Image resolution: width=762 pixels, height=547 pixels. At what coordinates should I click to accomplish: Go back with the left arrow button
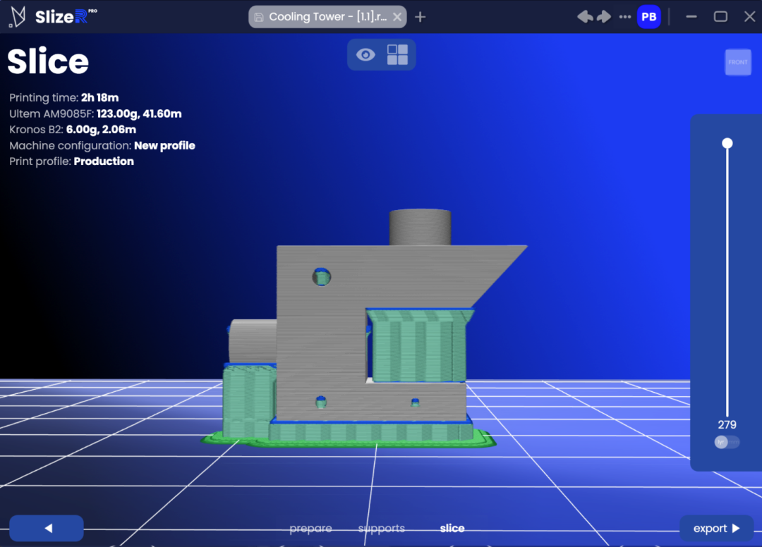pyautogui.click(x=47, y=528)
